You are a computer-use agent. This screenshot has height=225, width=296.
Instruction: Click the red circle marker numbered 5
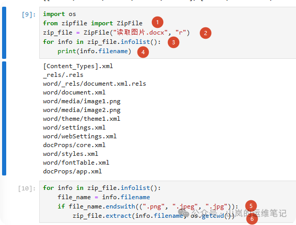pos(251,206)
